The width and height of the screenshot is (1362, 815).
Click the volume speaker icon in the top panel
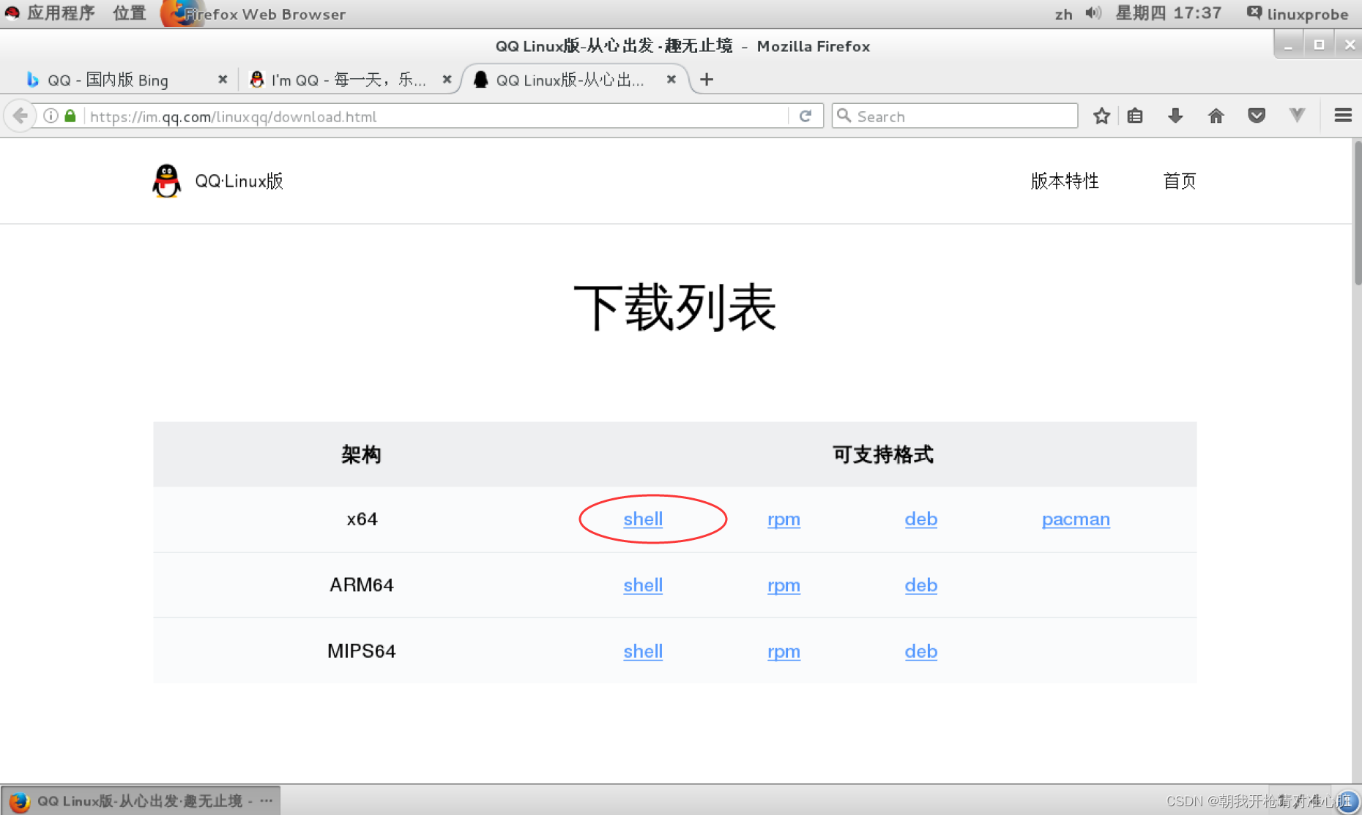(x=1093, y=13)
